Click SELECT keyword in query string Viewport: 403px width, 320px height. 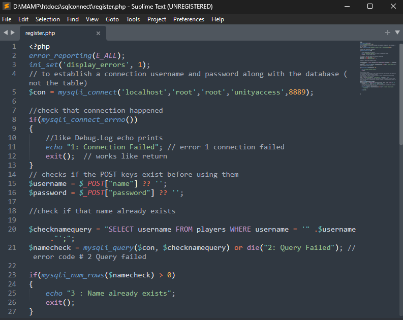[x=121, y=230]
